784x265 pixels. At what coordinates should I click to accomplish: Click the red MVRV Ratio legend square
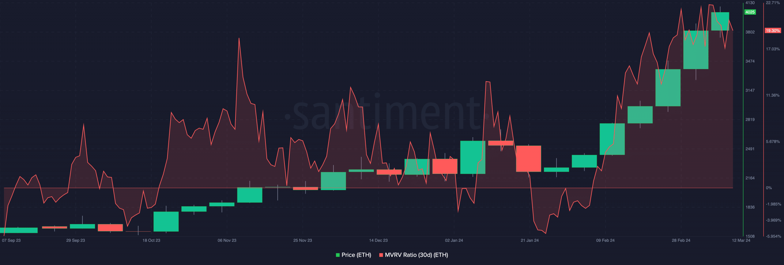[381, 255]
